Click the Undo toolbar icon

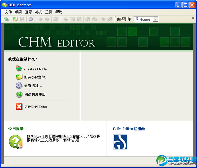[x=88, y=19]
